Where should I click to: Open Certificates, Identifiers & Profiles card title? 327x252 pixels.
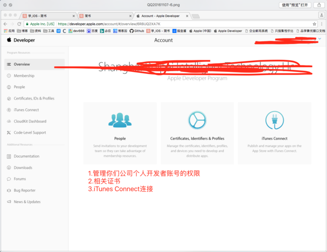(x=197, y=138)
